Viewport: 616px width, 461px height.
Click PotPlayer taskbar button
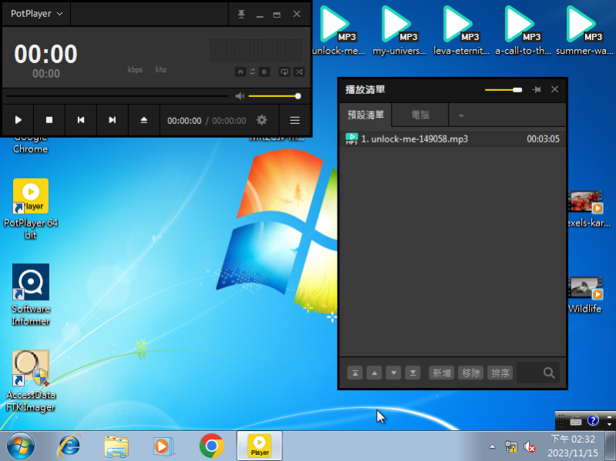point(259,446)
